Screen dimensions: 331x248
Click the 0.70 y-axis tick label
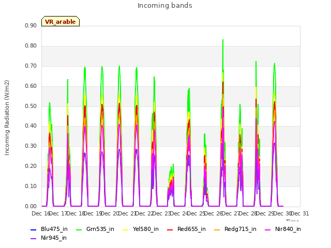click(x=31, y=66)
